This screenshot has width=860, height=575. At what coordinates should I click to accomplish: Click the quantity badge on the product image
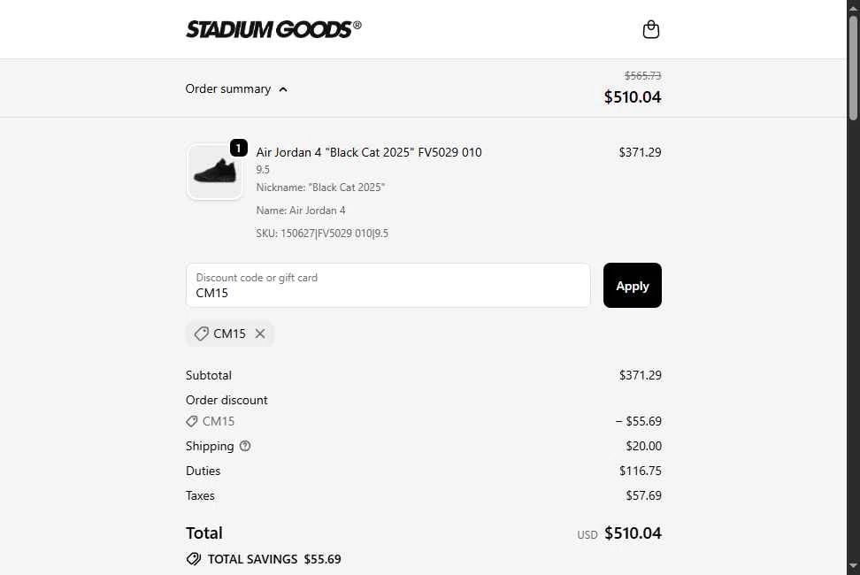[238, 148]
